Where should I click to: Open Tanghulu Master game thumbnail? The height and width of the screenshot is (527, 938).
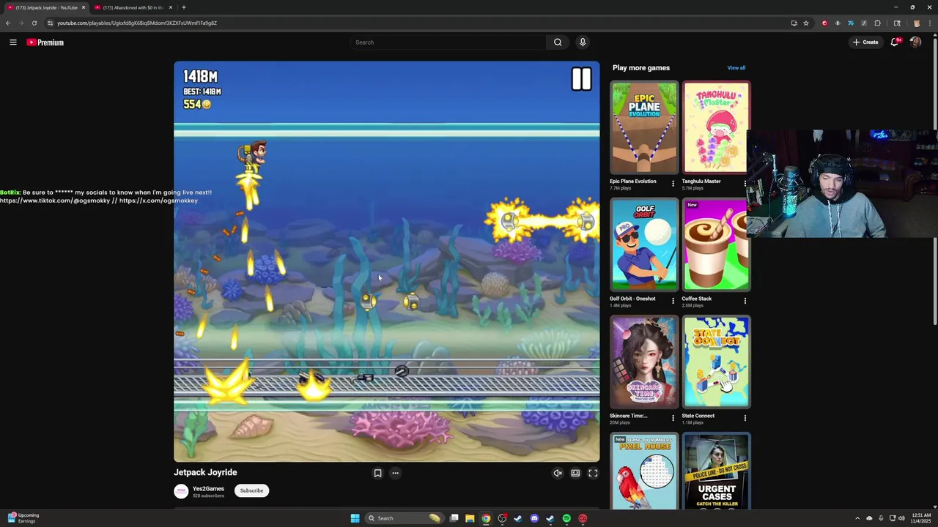tap(716, 127)
